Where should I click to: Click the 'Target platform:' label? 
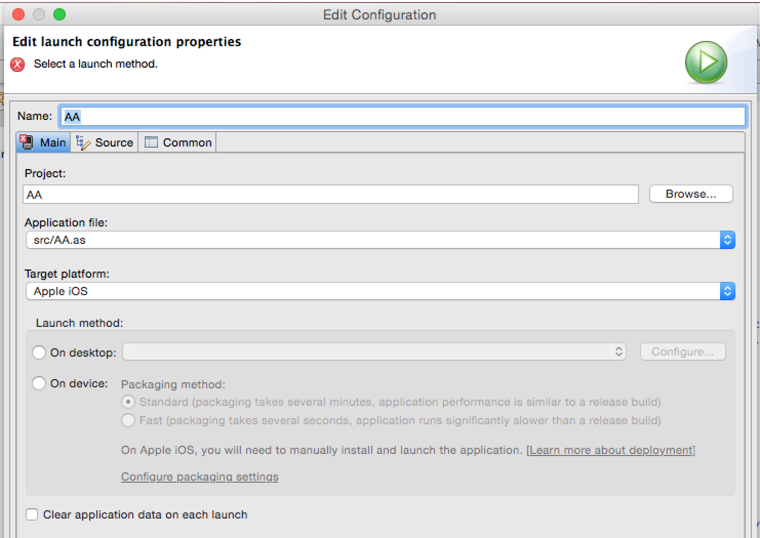pyautogui.click(x=67, y=274)
